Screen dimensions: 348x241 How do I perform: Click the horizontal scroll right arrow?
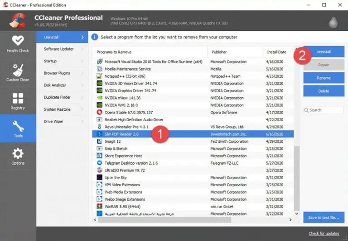click(290, 220)
